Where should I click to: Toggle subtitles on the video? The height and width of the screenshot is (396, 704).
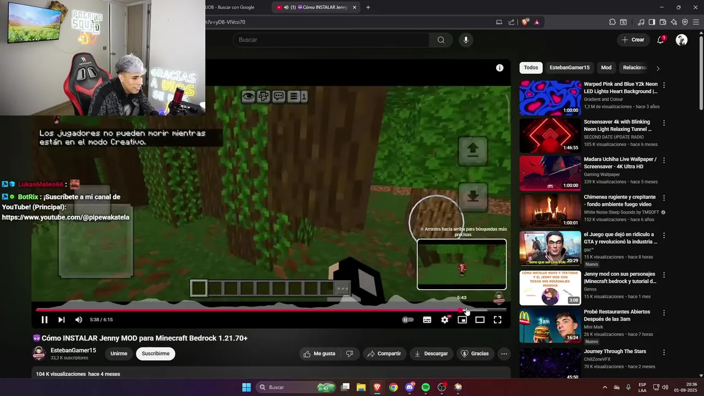[427, 320]
